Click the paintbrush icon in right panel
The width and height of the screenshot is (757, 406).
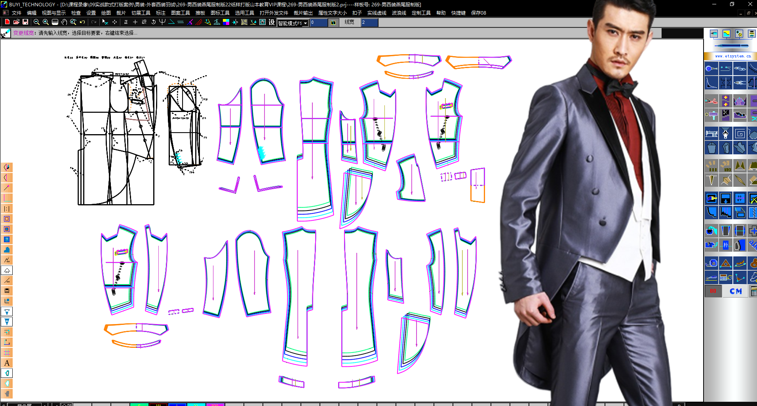click(711, 198)
